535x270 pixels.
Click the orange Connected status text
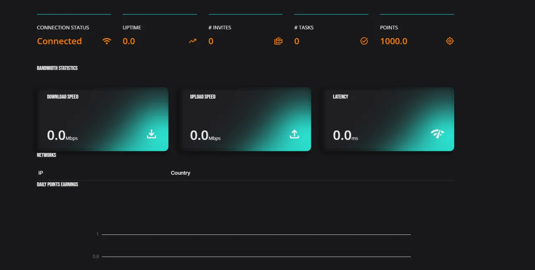(x=59, y=41)
